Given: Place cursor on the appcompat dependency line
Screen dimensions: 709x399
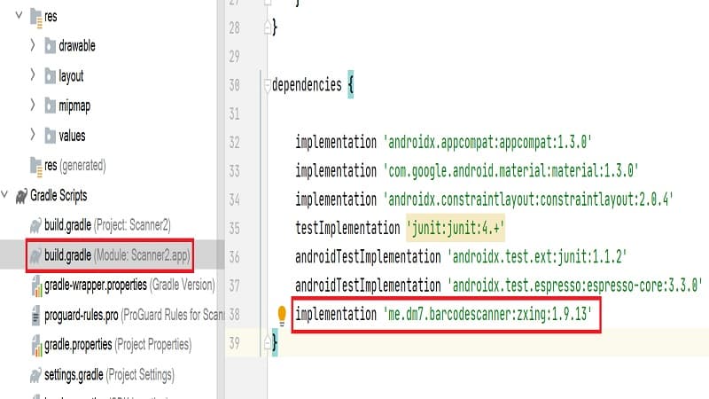Looking at the screenshot, I should 443,142.
